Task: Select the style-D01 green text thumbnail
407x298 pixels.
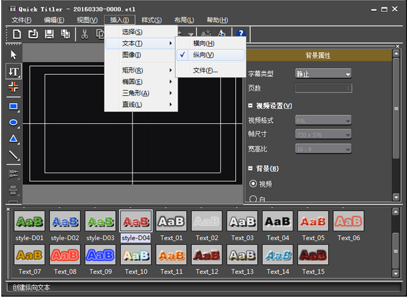Action: (30, 221)
